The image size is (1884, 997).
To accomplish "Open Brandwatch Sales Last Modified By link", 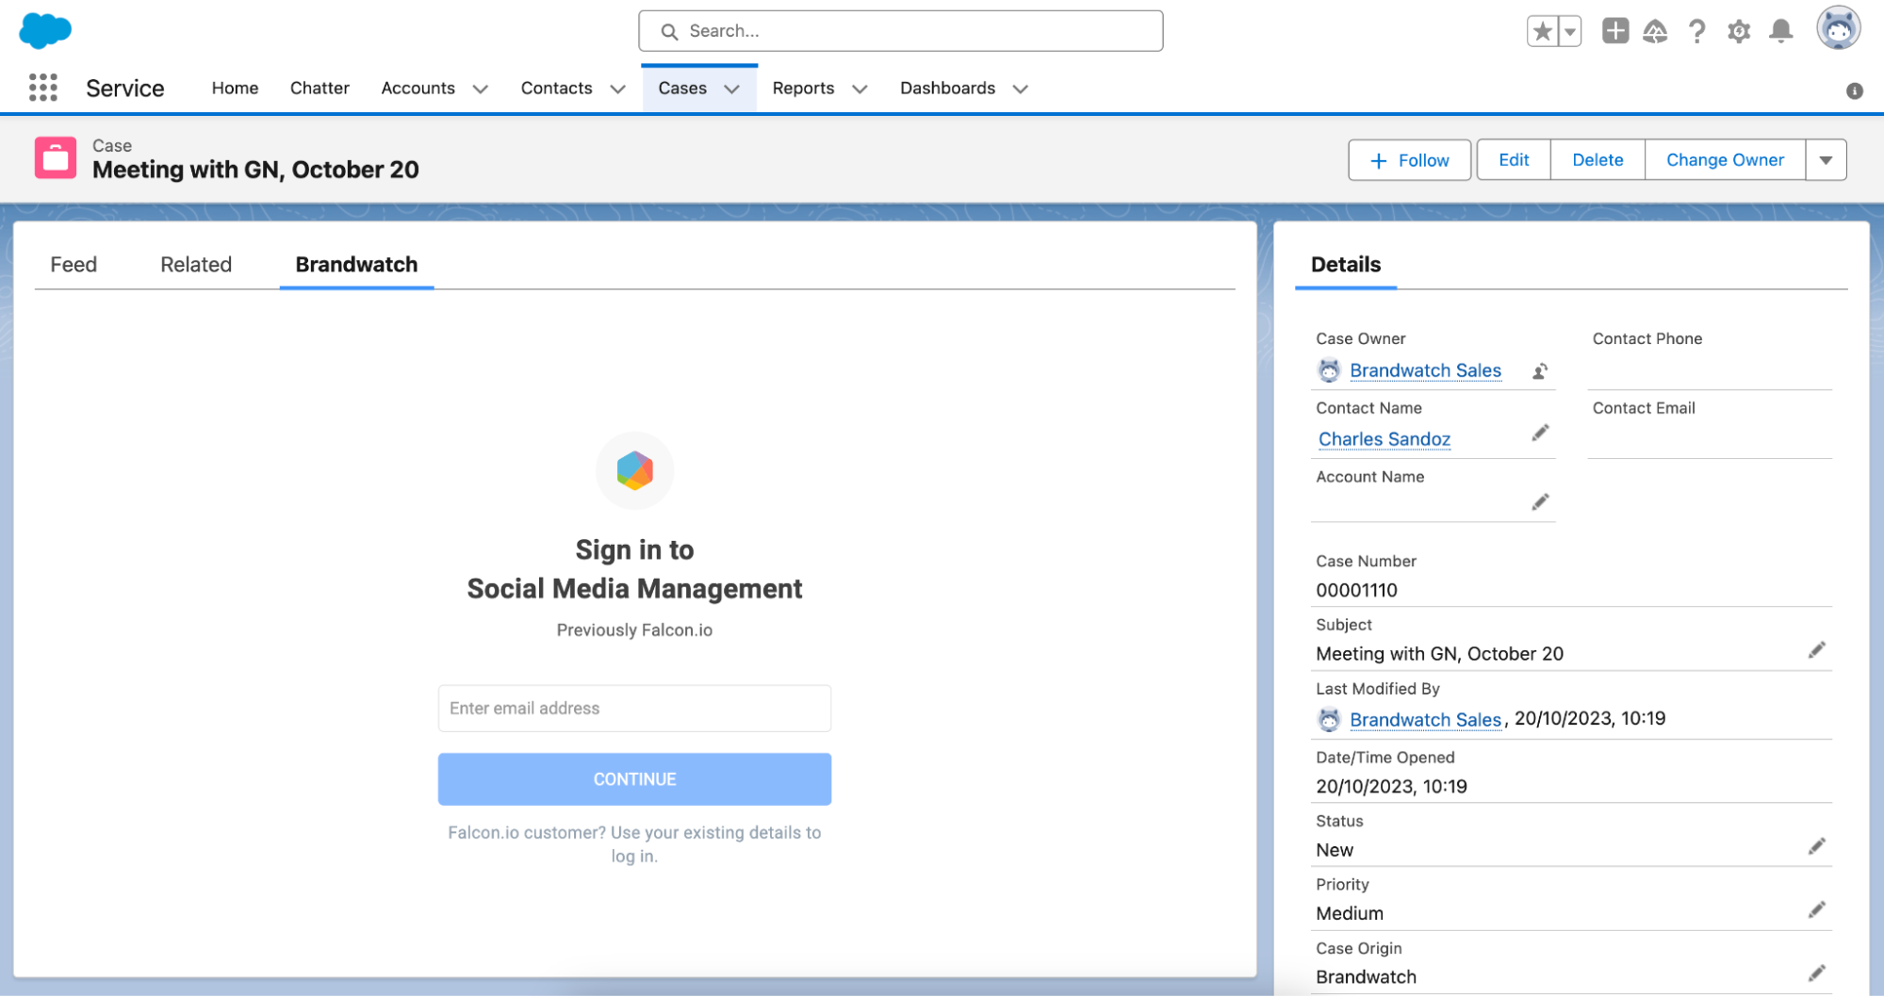I will point(1425,720).
